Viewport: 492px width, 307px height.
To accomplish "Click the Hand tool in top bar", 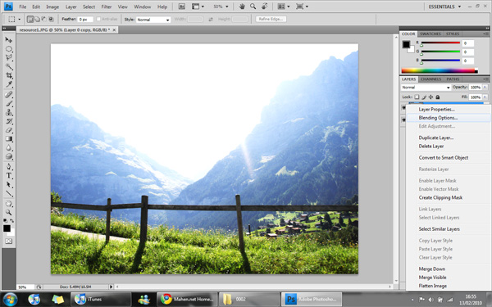I will (x=242, y=7).
